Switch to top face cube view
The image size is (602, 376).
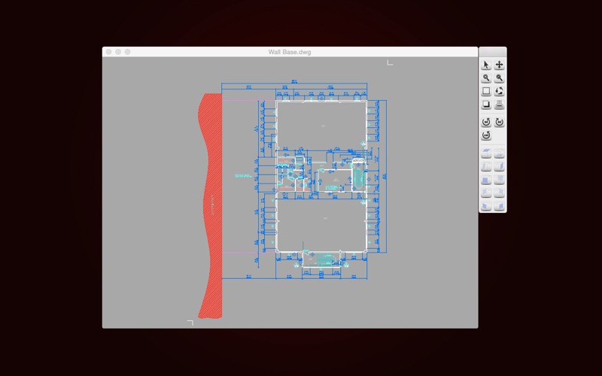486,153
